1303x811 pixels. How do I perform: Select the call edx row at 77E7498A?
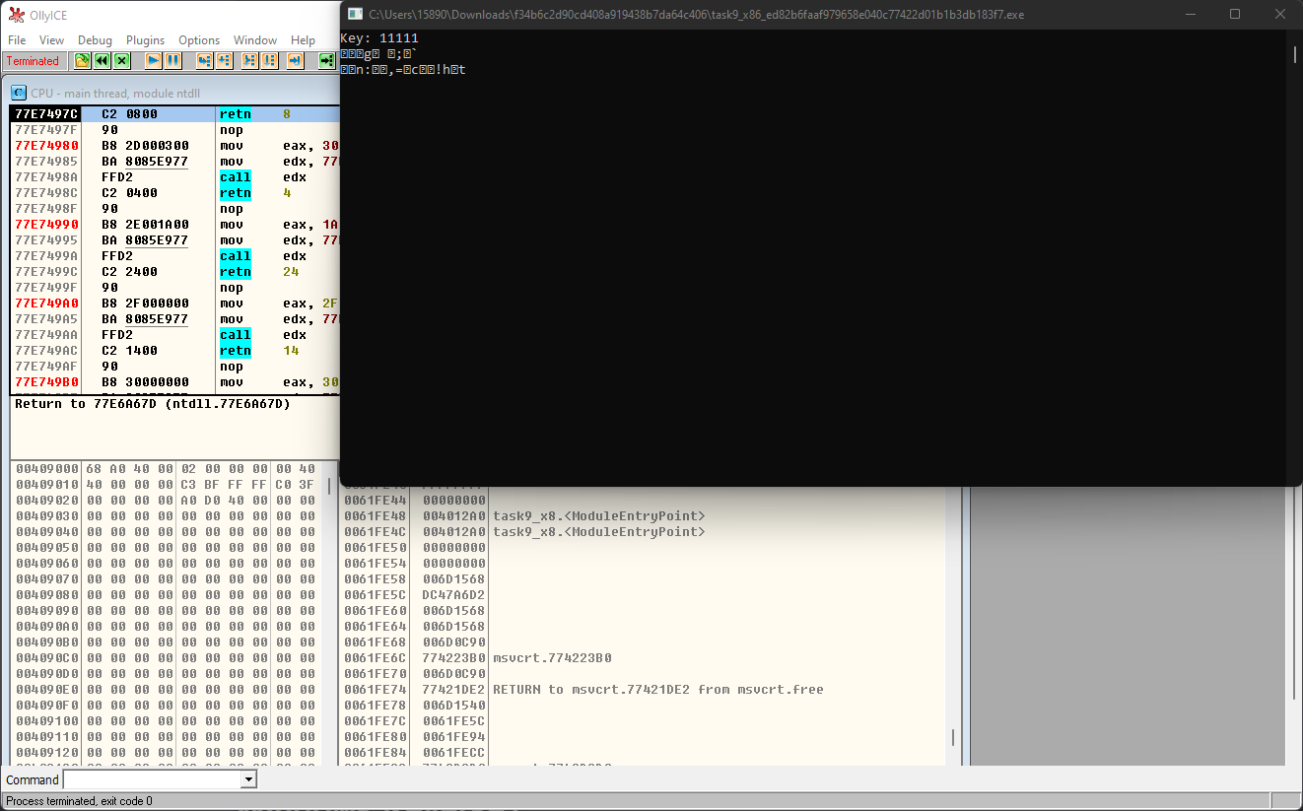pyautogui.click(x=175, y=177)
